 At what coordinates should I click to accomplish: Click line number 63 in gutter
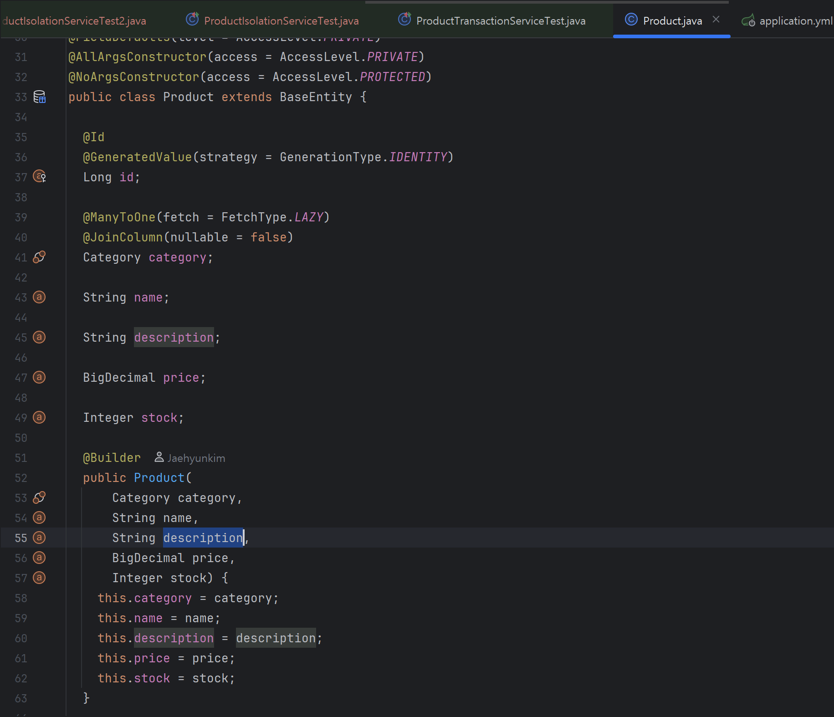click(21, 698)
